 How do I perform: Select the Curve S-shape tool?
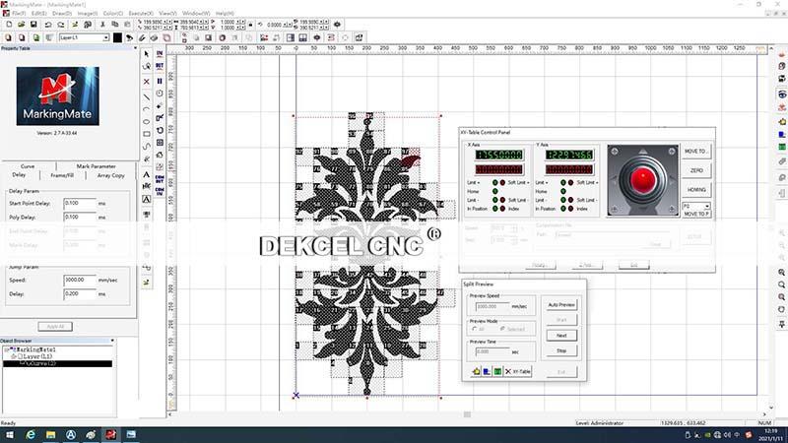coord(146,146)
